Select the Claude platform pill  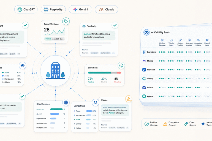pos(107,9)
